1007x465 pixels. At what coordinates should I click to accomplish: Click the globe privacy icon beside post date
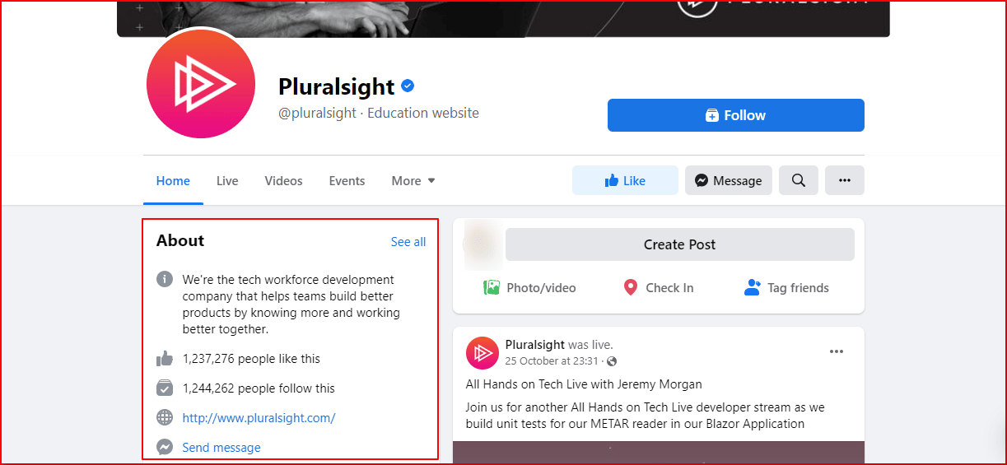coord(612,361)
